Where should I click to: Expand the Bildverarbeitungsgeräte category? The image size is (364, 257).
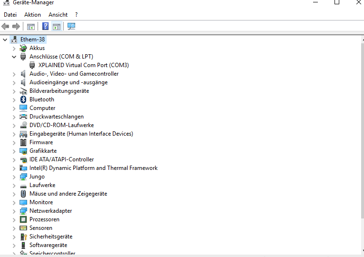(14, 91)
